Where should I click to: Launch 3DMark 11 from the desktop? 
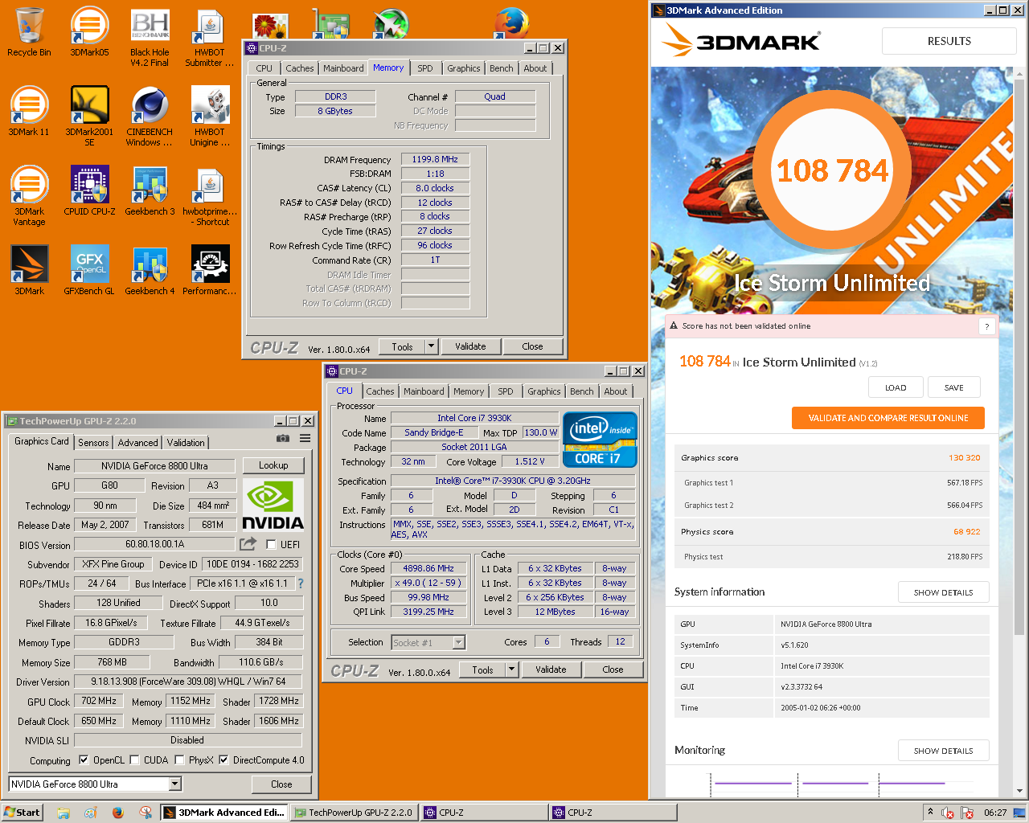point(29,111)
